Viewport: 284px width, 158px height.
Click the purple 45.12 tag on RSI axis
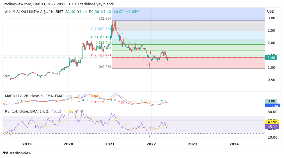(x=272, y=127)
